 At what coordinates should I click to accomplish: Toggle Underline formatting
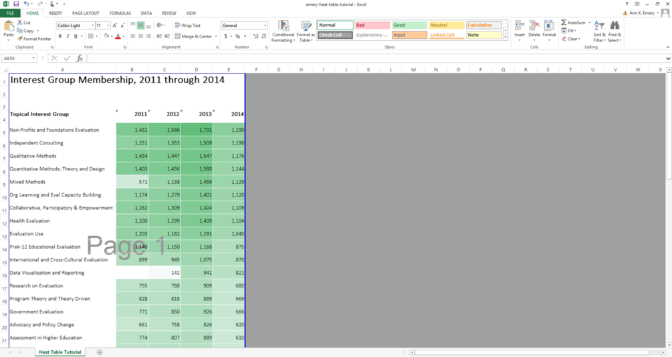(x=76, y=36)
